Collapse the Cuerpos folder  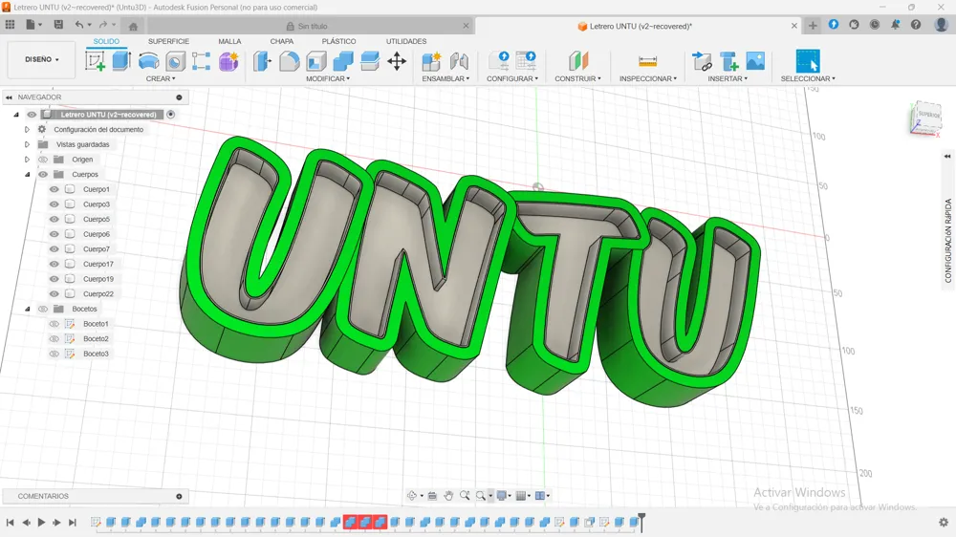click(27, 174)
